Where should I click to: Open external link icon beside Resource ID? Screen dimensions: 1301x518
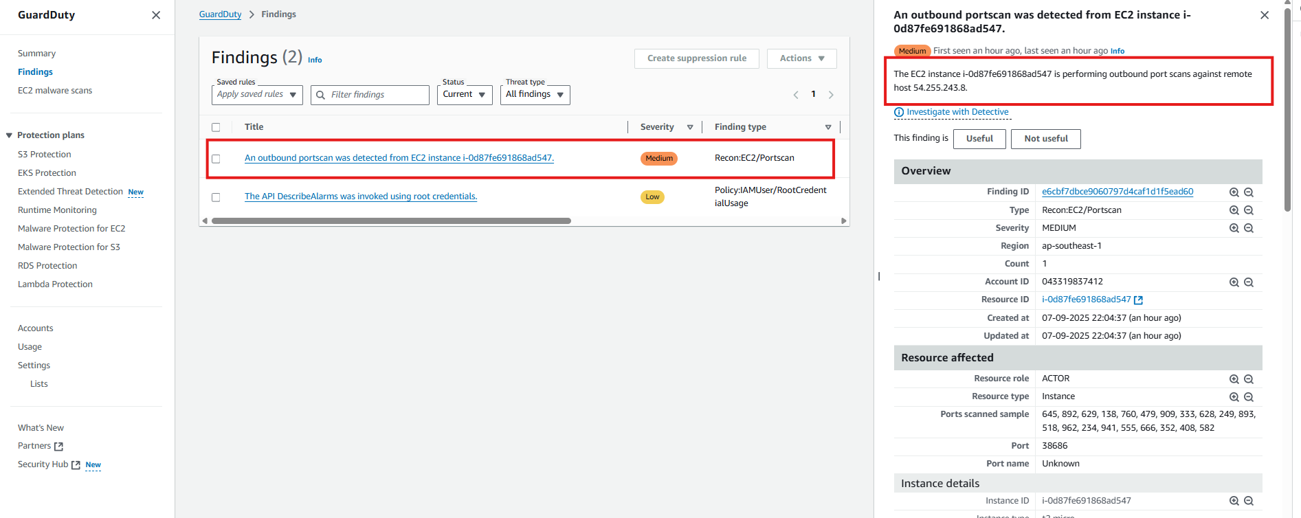(x=1138, y=300)
